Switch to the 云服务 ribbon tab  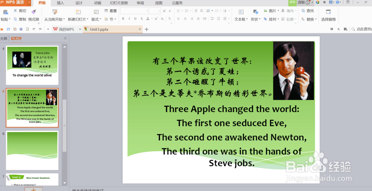pyautogui.click(x=177, y=3)
